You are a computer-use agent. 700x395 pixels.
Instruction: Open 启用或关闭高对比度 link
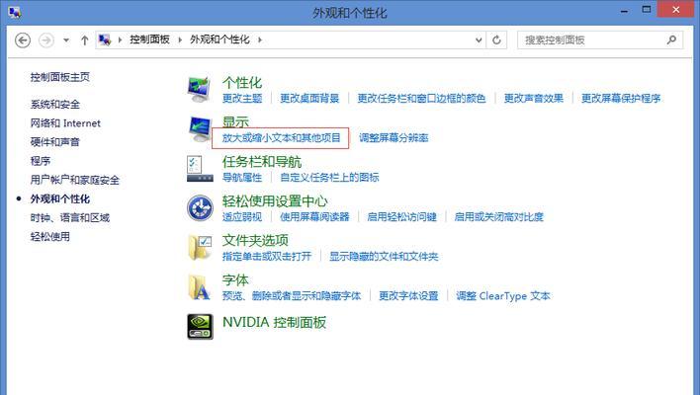[498, 217]
